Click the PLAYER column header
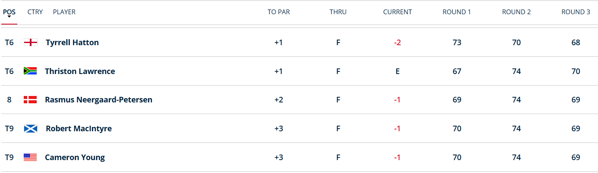This screenshot has width=598, height=173. point(64,12)
